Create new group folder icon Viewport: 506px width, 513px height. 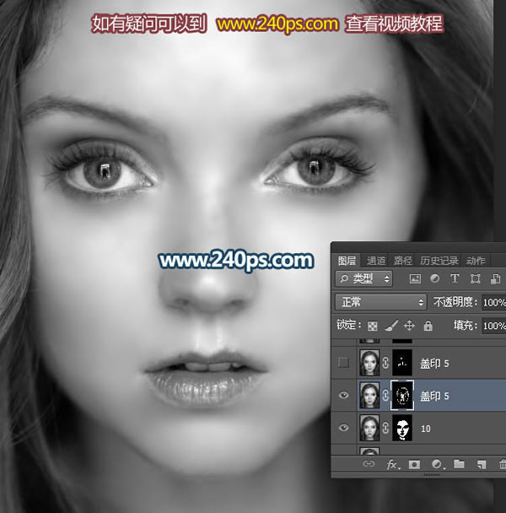(x=459, y=463)
